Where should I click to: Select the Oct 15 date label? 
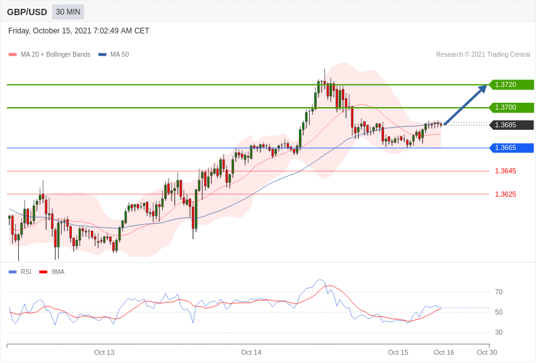(x=398, y=352)
